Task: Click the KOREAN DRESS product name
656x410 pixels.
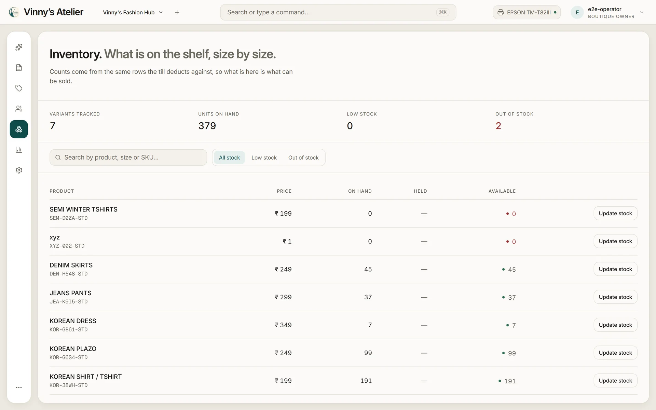Action: (x=73, y=321)
